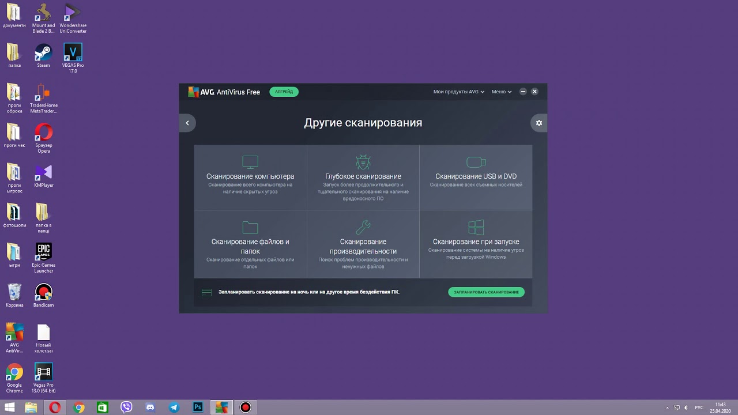Select the проги чек folder
Image resolution: width=738 pixels, height=415 pixels.
coord(14,136)
